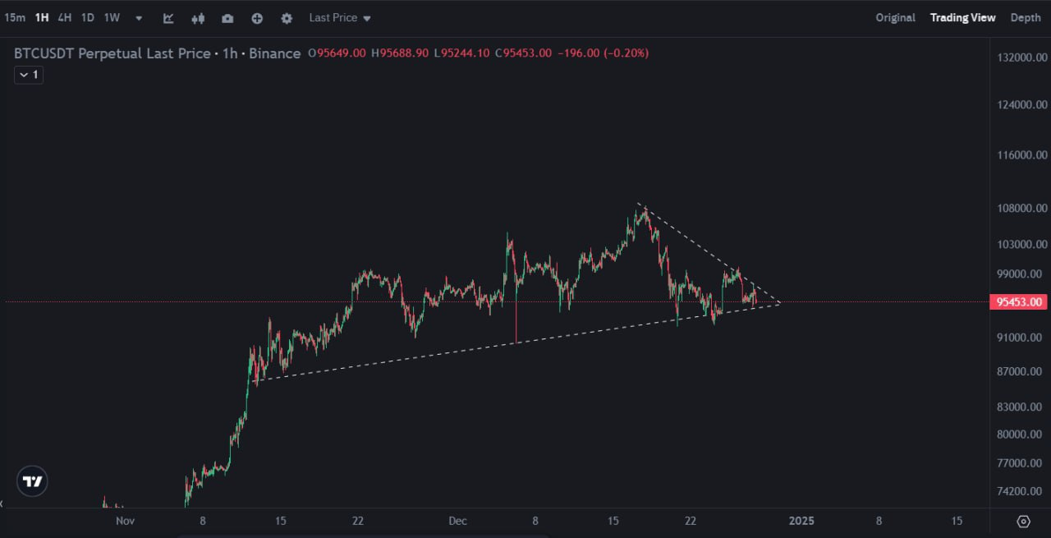Select the 1W weekly interval
Screen dimensions: 1051x538
coord(112,16)
